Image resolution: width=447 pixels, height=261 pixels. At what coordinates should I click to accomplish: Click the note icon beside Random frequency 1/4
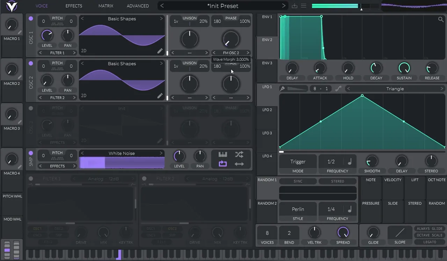point(350,209)
